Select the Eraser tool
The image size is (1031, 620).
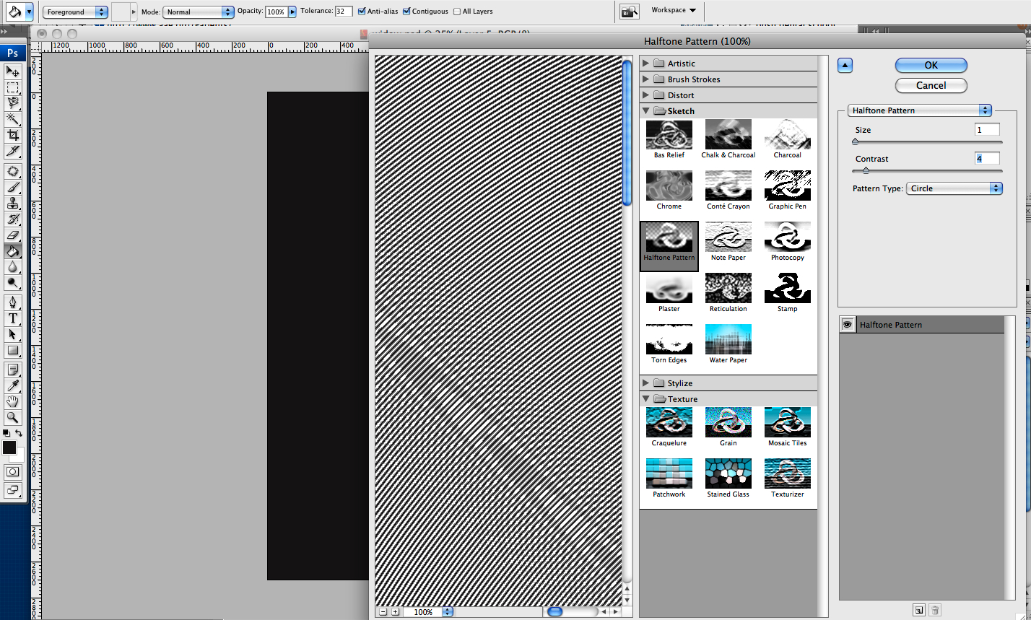[13, 235]
